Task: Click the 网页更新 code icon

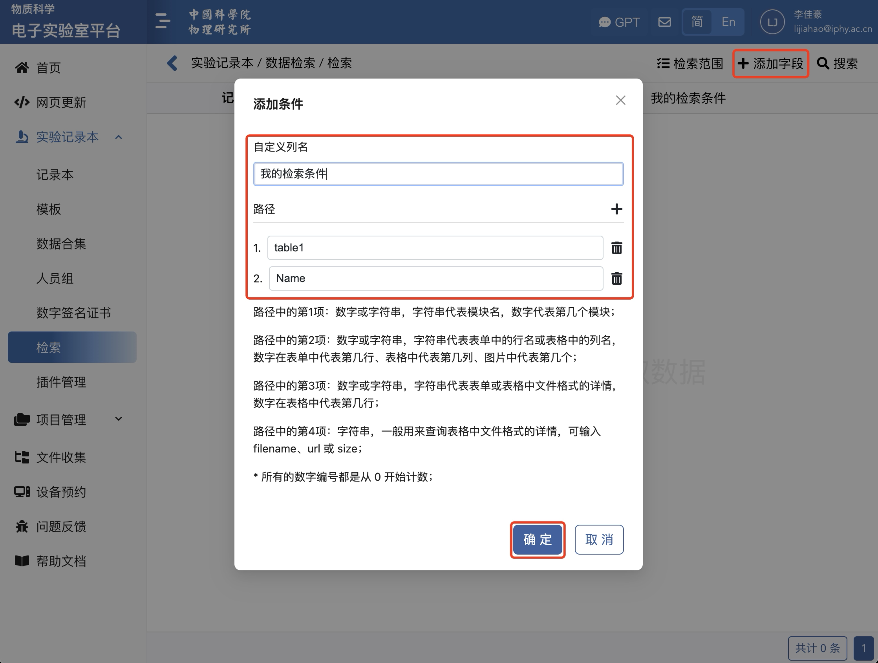Action: tap(22, 103)
